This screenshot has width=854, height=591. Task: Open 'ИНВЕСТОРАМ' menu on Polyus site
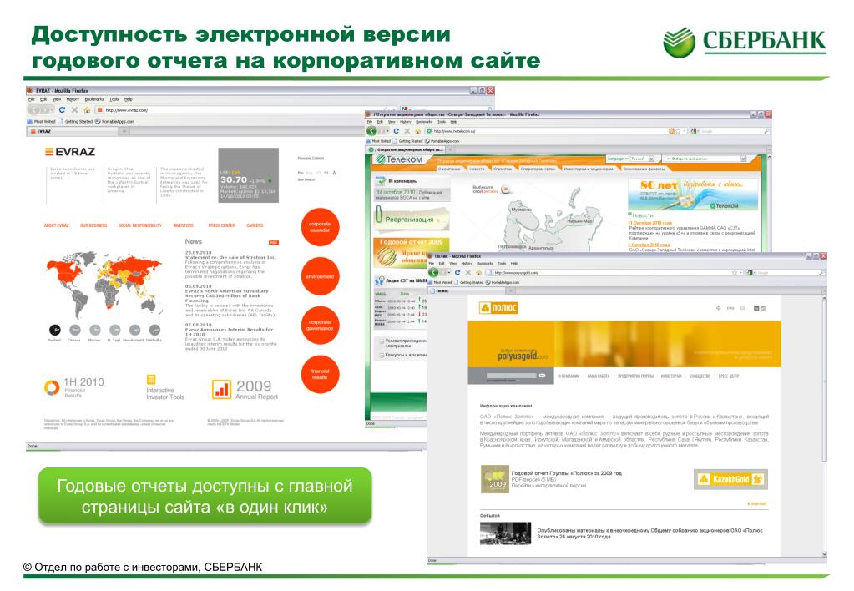tap(671, 376)
